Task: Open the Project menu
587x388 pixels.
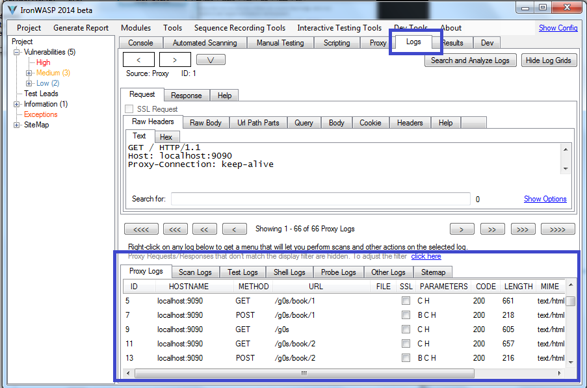Action: point(29,28)
